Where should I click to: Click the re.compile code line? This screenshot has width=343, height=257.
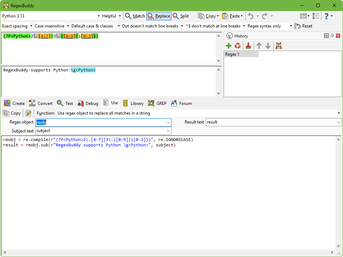pos(98,140)
